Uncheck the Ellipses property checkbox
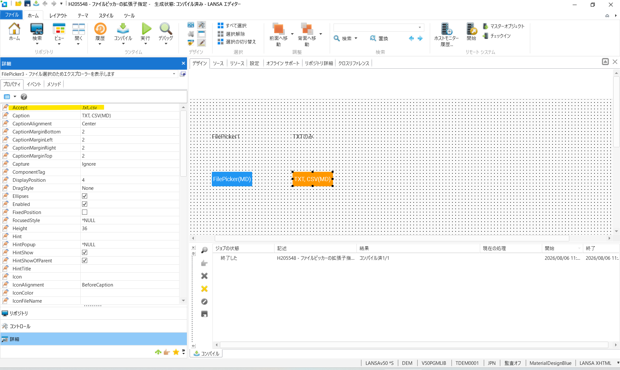The width and height of the screenshot is (620, 370). tap(85, 196)
